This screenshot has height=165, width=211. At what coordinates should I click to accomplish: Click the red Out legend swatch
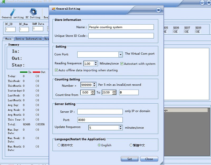coord(36,72)
